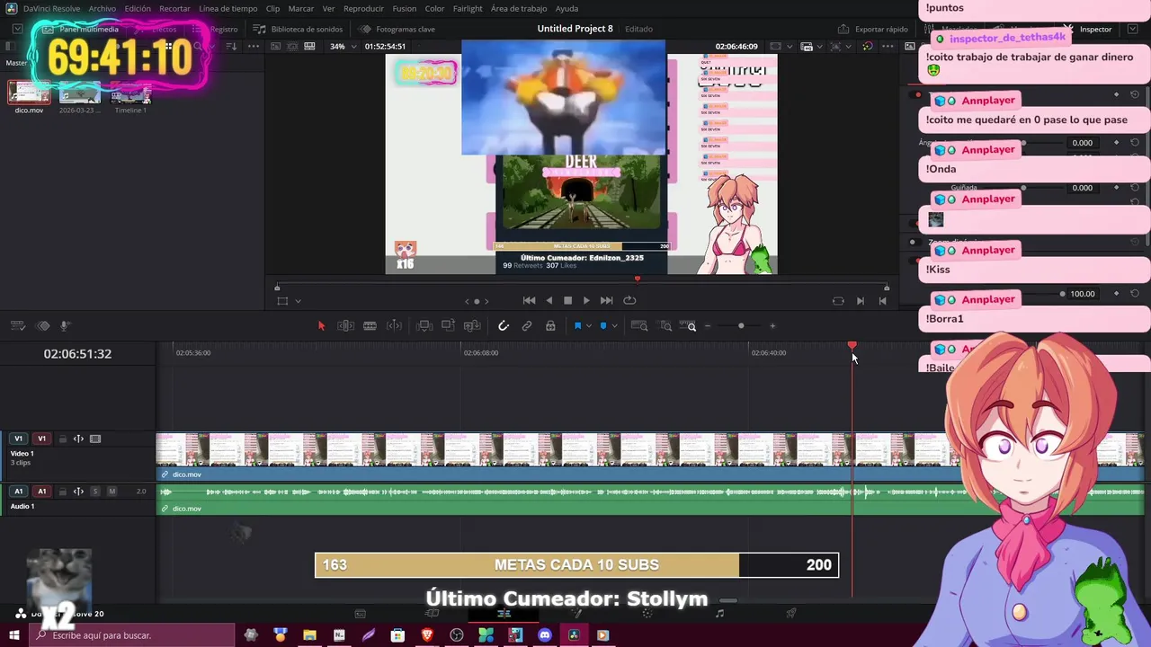Open the Fusion menu
Viewport: 1151px width, 647px height.
405,8
